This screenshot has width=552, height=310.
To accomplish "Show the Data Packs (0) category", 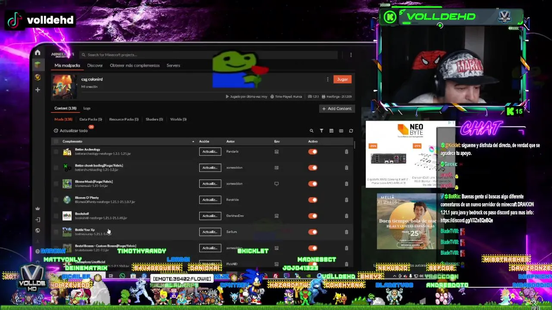I will coord(91,119).
